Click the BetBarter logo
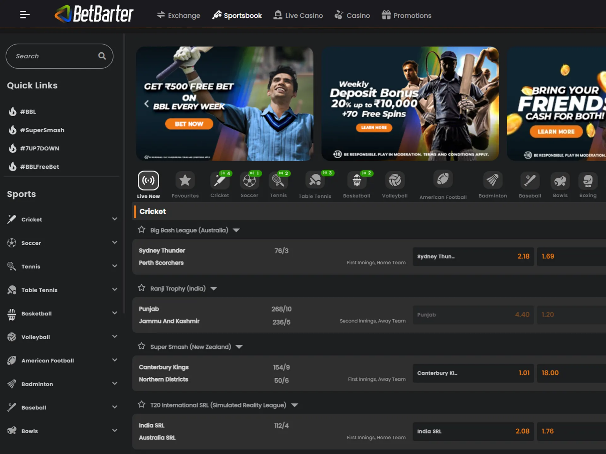The width and height of the screenshot is (606, 454). 94,14
